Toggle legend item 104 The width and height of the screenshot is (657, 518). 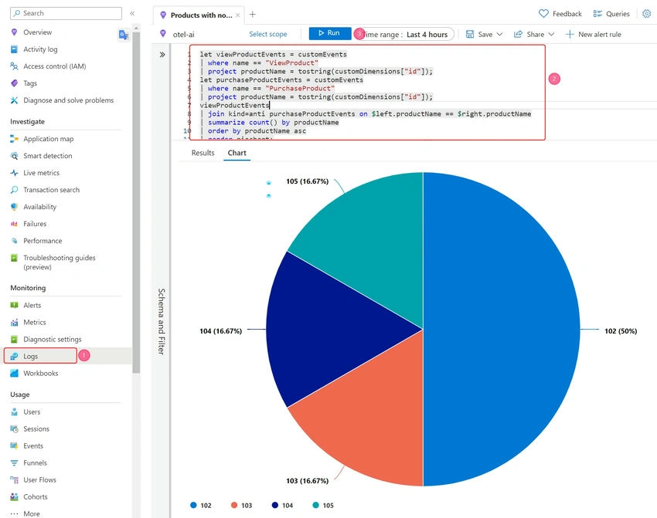(282, 506)
